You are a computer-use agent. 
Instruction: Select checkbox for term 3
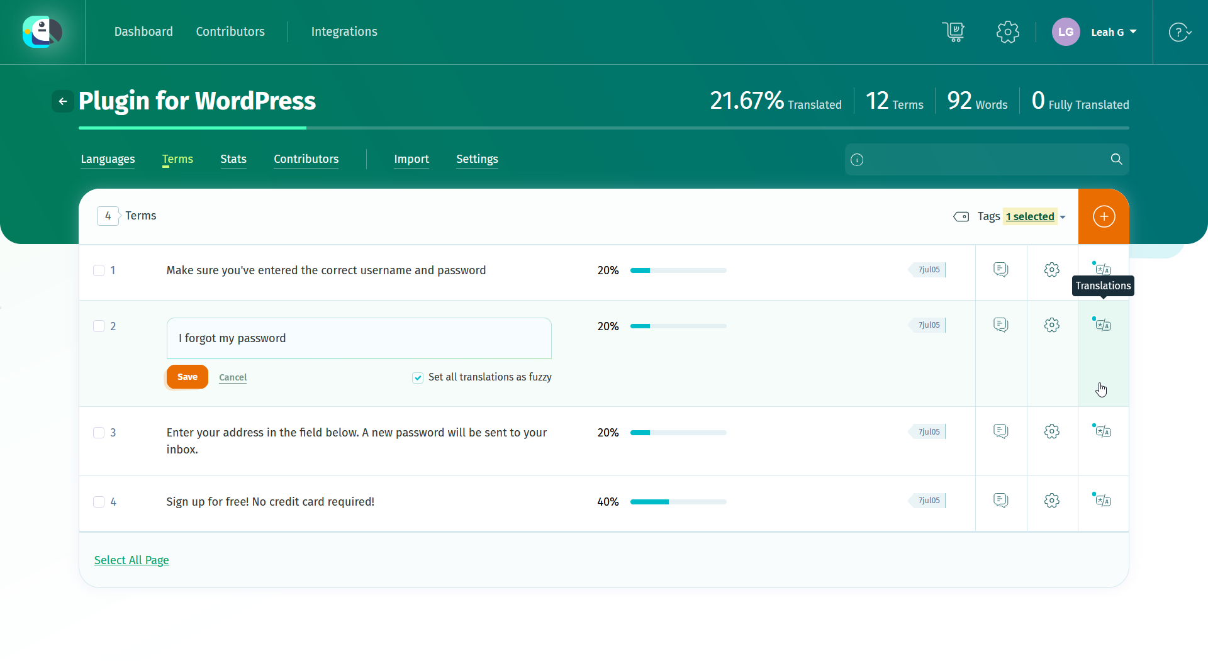99,433
